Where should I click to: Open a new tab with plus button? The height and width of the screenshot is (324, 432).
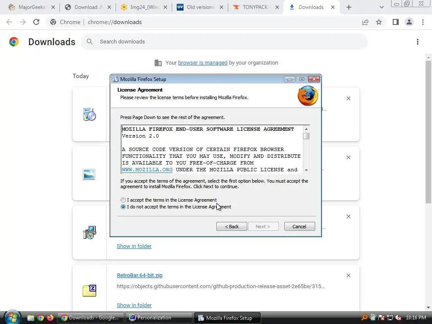pyautogui.click(x=349, y=7)
